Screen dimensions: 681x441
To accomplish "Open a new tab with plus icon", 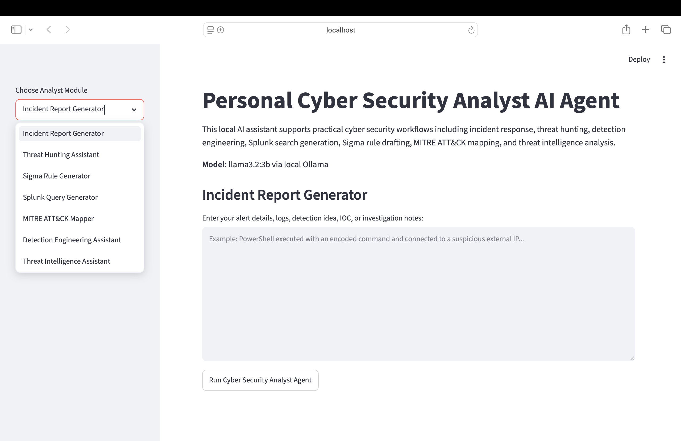I will [x=646, y=30].
